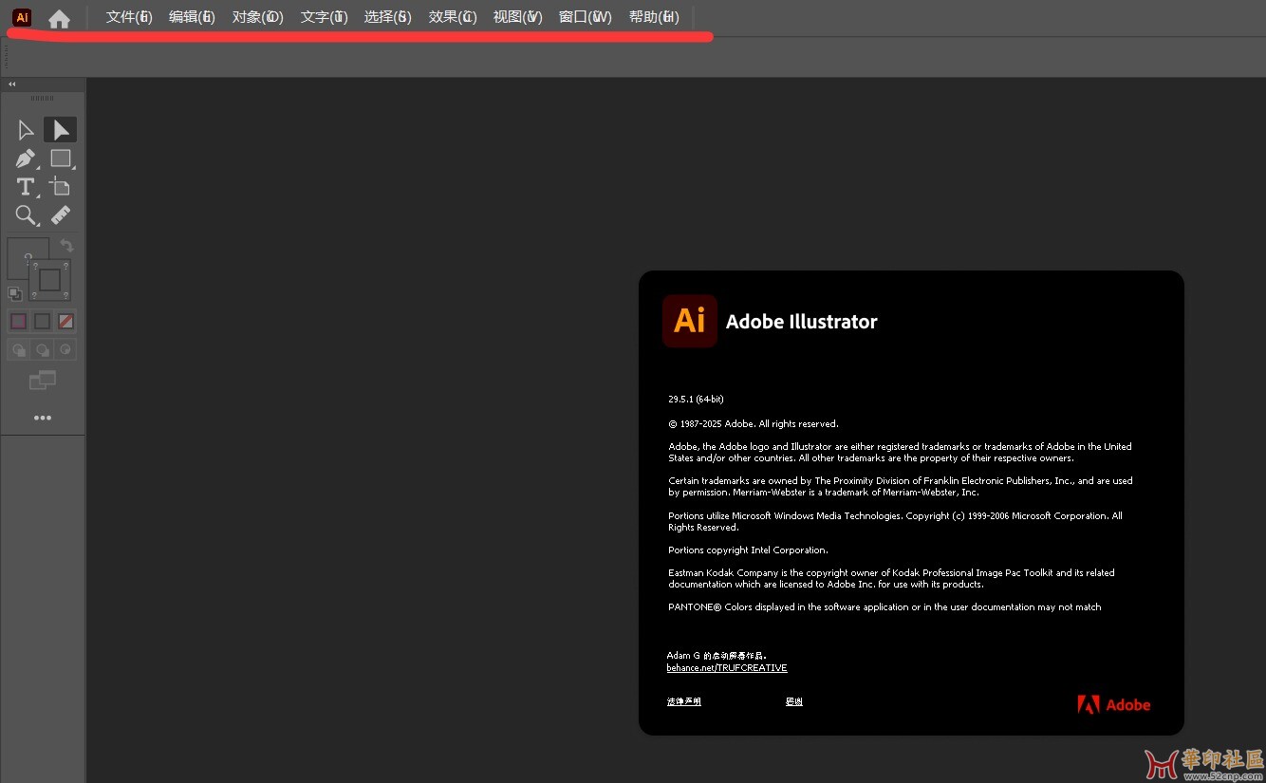Select the Rectangle tool
1266x783 pixels.
point(61,158)
